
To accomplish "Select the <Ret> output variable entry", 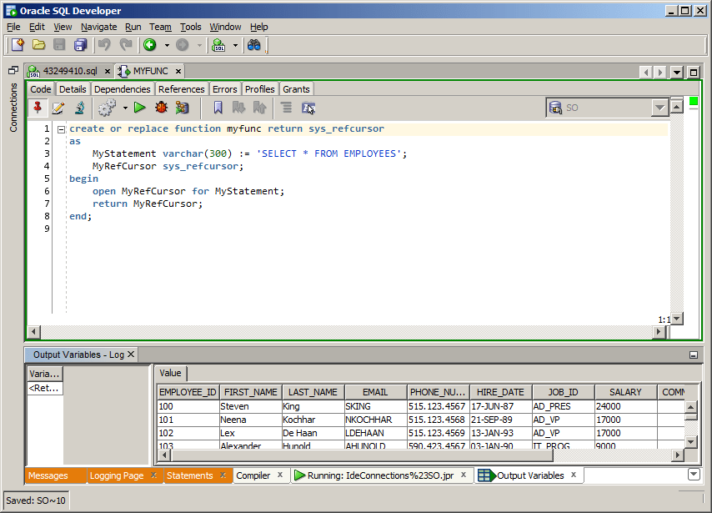I will [42, 386].
